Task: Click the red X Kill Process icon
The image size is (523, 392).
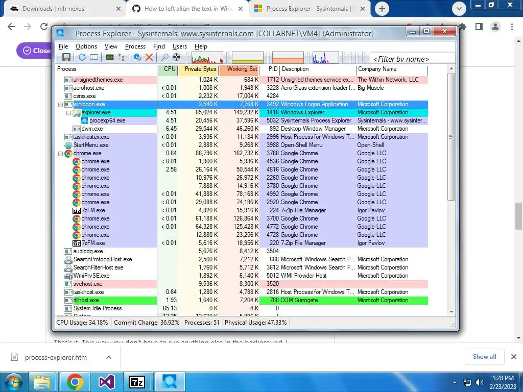Action: 149,57
